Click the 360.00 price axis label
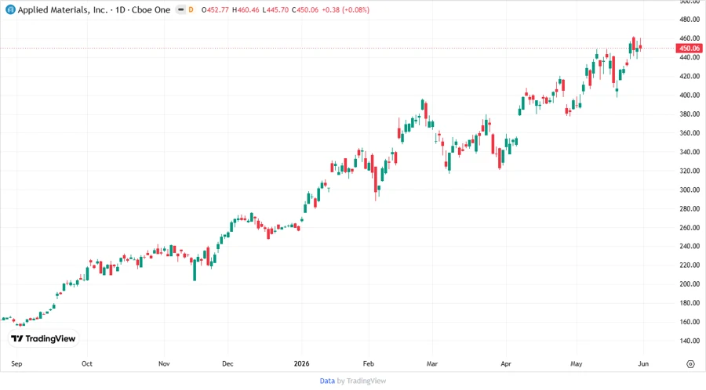706x390 pixels. tap(690, 133)
